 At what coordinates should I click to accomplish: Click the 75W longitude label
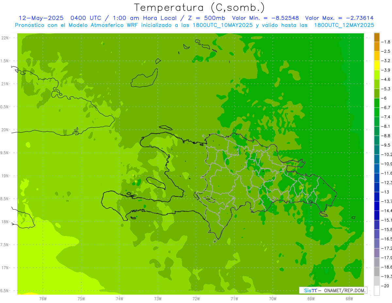tap(81, 299)
